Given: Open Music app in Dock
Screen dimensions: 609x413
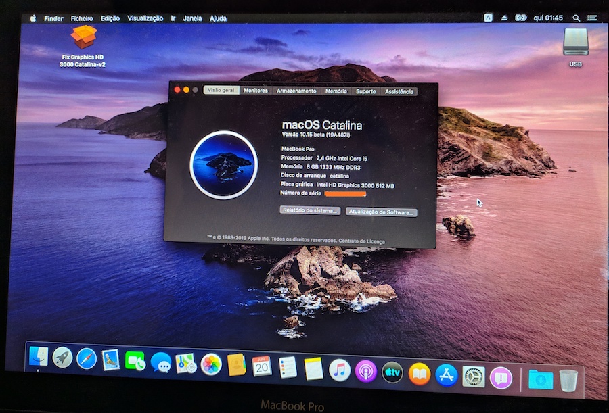Looking at the screenshot, I should 340,370.
